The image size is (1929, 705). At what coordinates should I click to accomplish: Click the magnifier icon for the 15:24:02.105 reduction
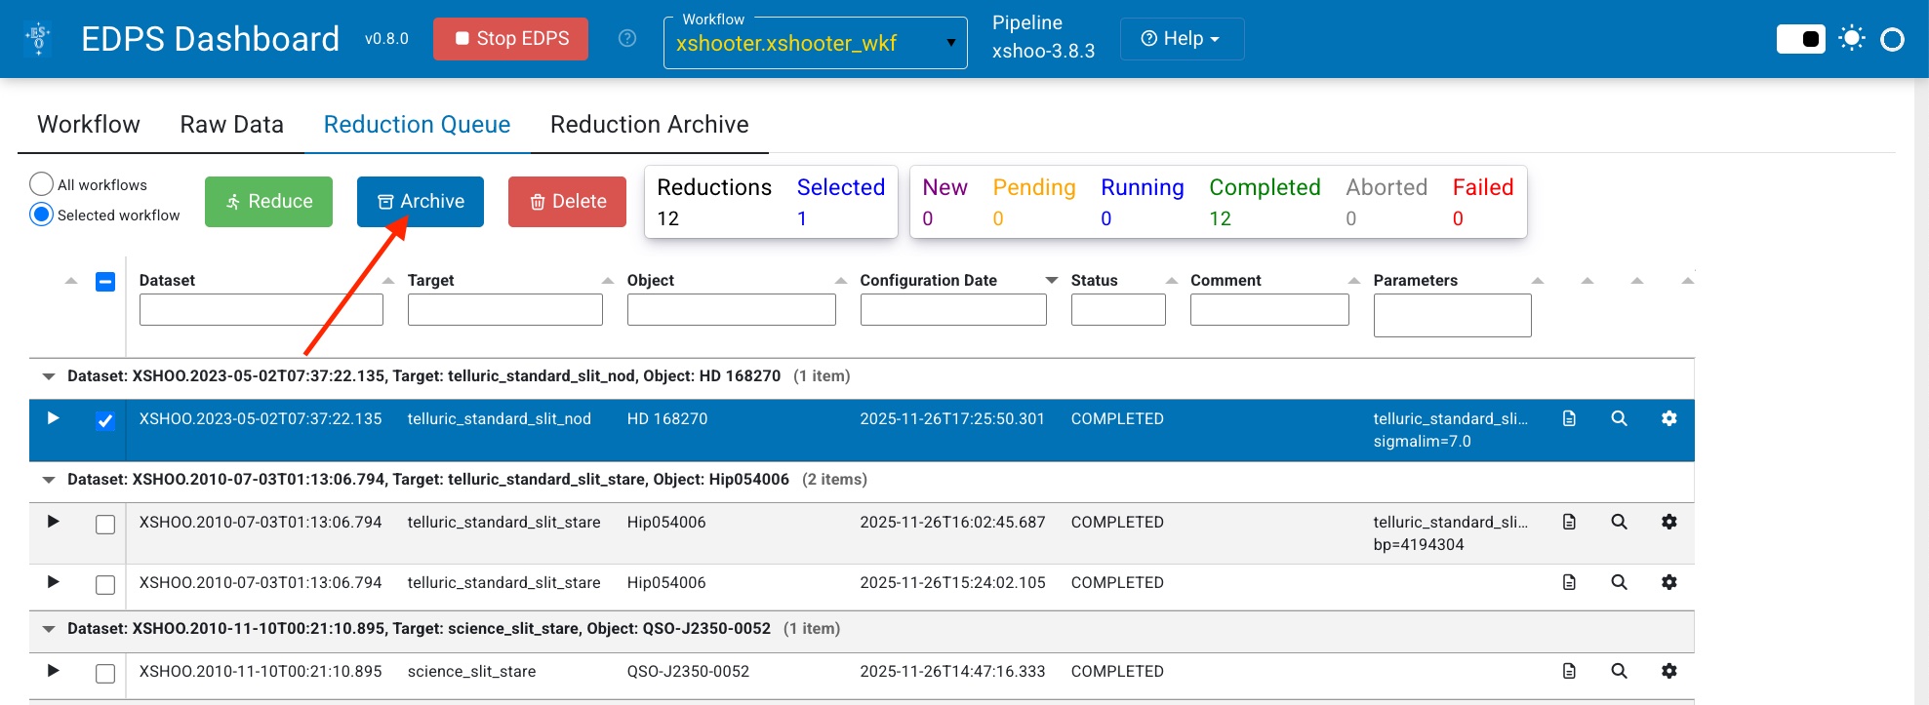(x=1619, y=582)
